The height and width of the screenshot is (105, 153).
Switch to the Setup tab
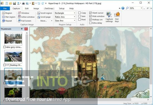(x=62, y=9)
